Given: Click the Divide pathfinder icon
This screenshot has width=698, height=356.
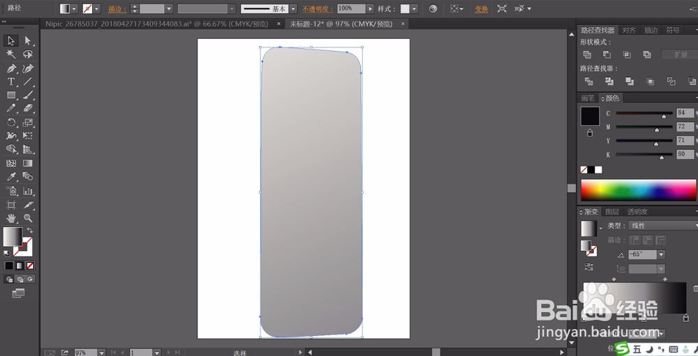Looking at the screenshot, I should point(588,82).
